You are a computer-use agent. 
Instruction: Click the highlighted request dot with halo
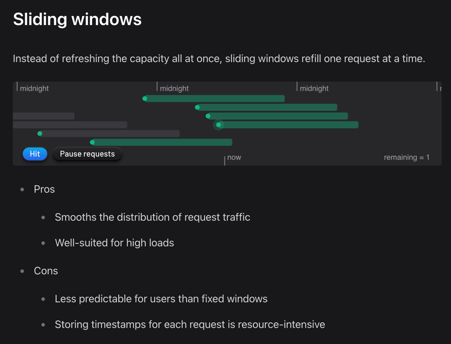(x=218, y=125)
